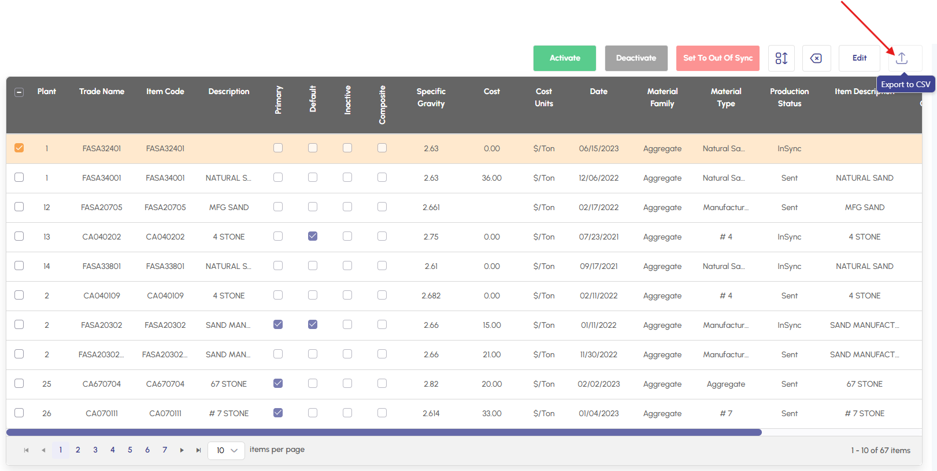The width and height of the screenshot is (937, 471).
Task: Uncheck the selected FASA32401 row checkbox
Action: pyautogui.click(x=19, y=148)
